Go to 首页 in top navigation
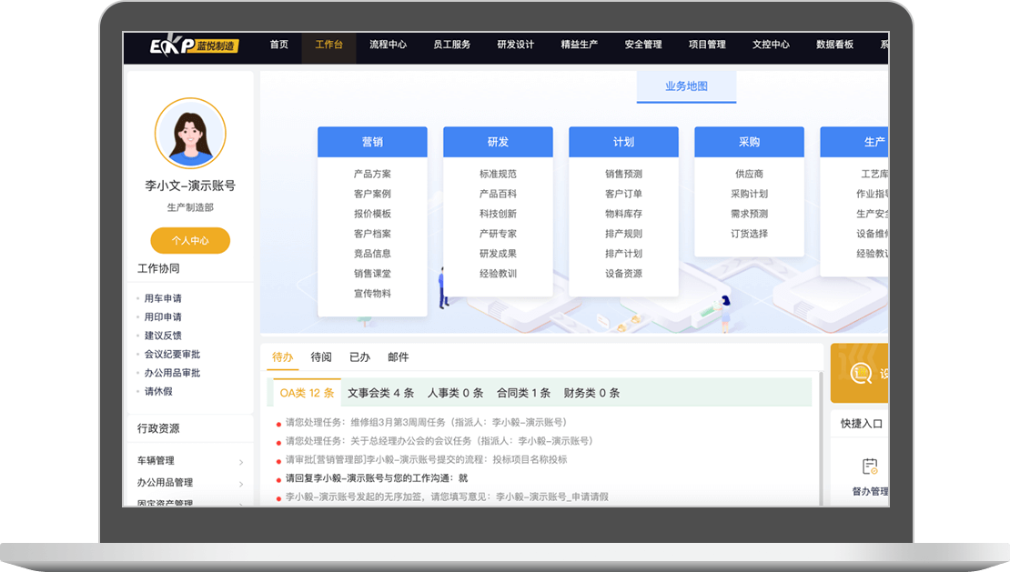 click(x=278, y=45)
